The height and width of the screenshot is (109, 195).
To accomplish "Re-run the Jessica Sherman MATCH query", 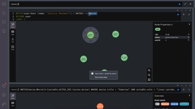I will tap(178, 15).
